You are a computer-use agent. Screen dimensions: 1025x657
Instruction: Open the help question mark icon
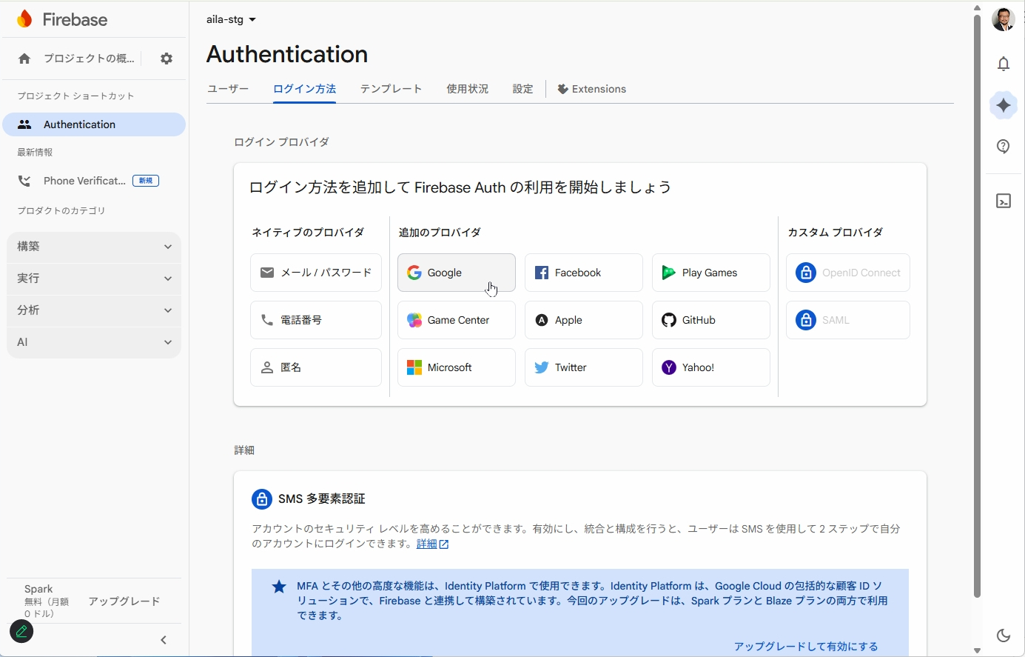pos(1004,146)
